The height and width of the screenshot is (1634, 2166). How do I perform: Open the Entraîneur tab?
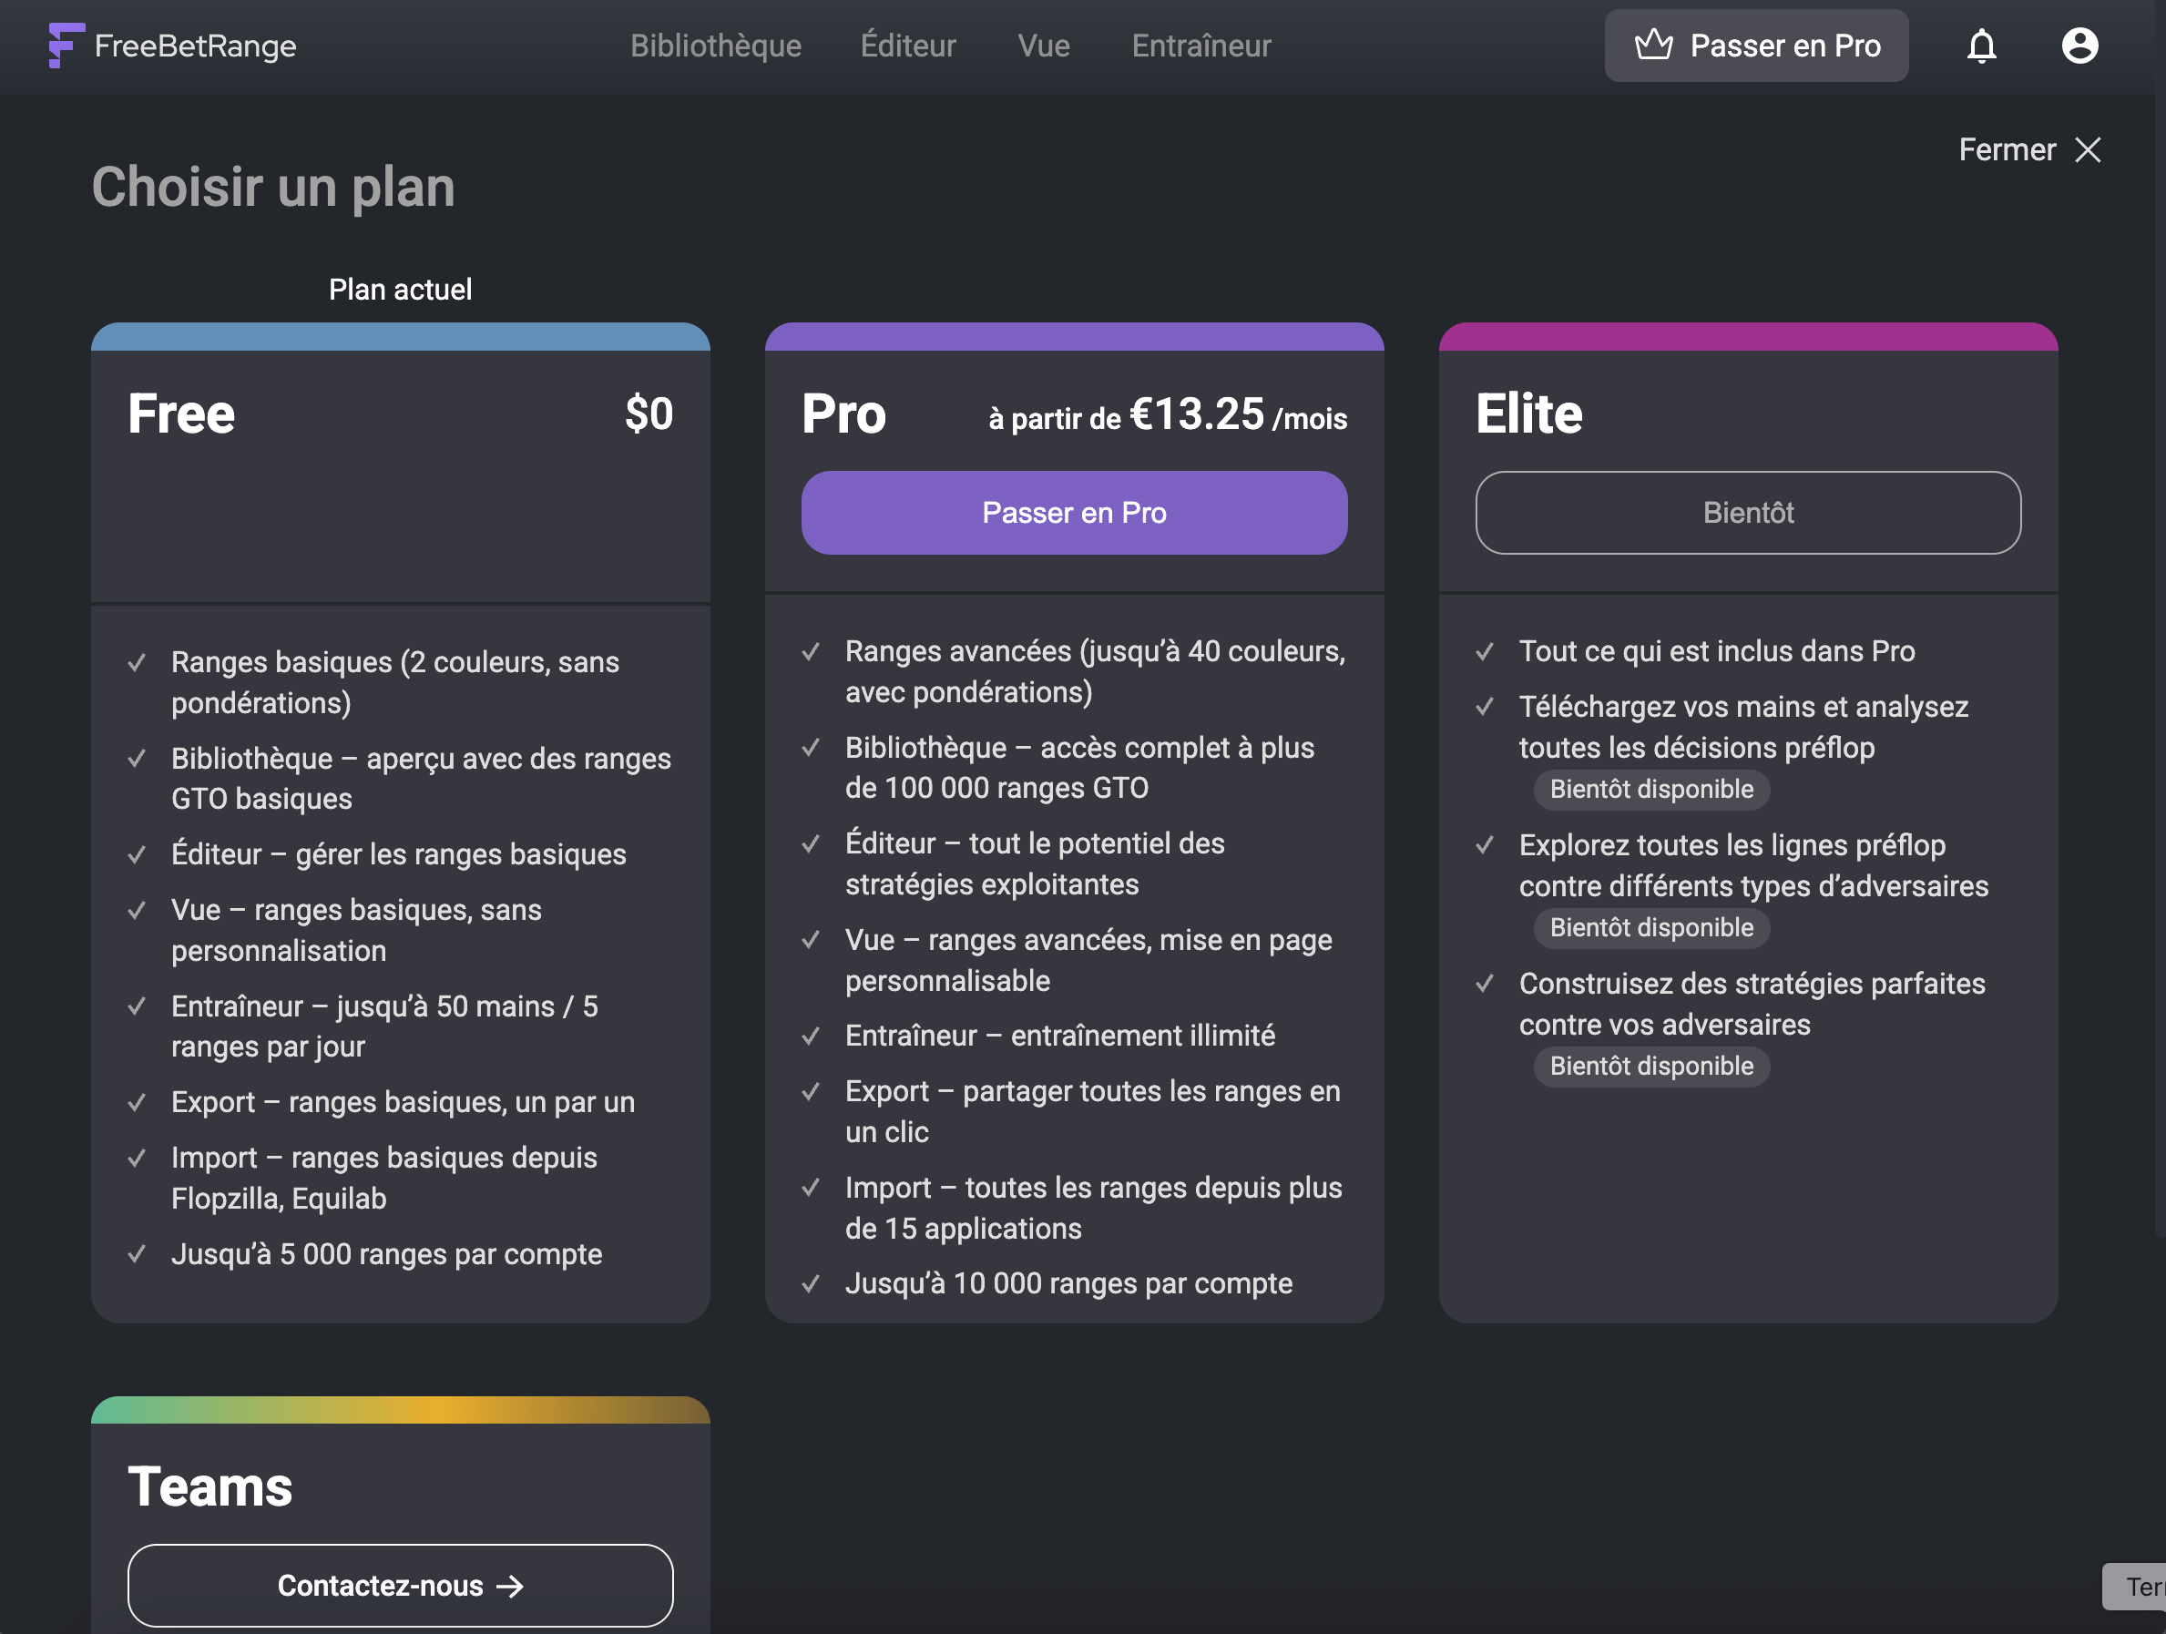[x=1201, y=46]
